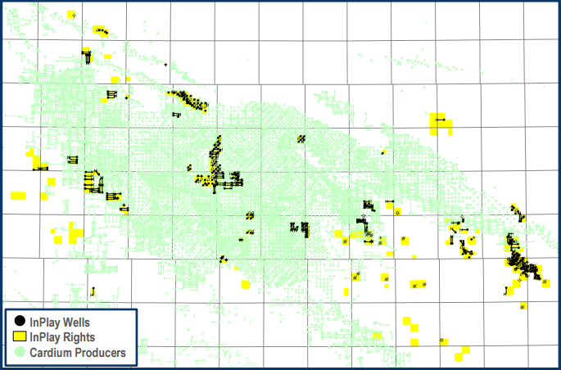Click the isolated black well marker near top
Image resolution: width=561 pixels, height=370 pixels.
165,65
